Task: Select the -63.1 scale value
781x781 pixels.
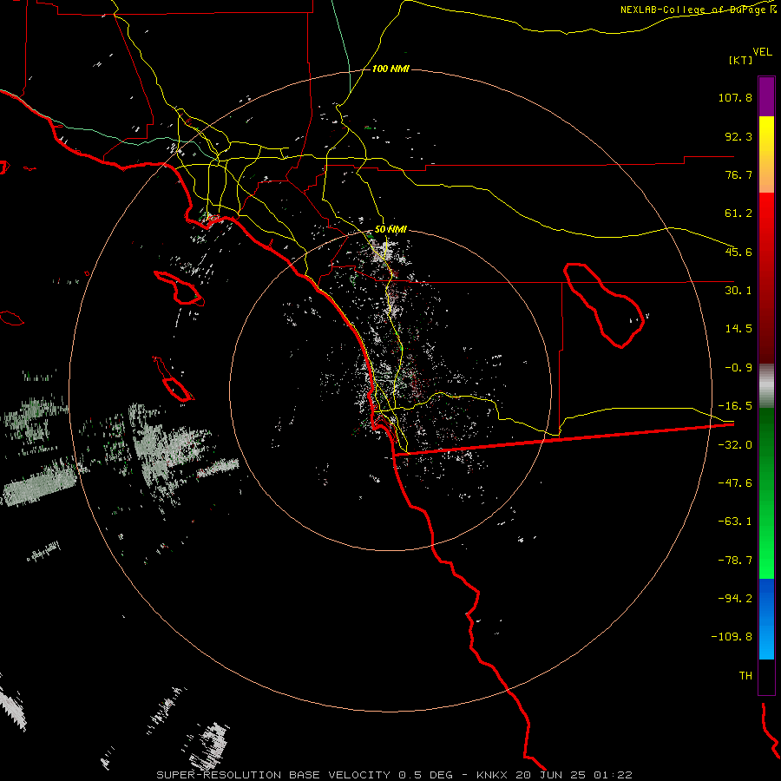Action: click(735, 522)
